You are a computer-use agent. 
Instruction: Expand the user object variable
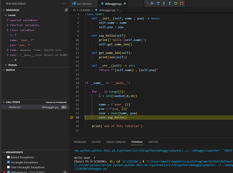(8, 55)
